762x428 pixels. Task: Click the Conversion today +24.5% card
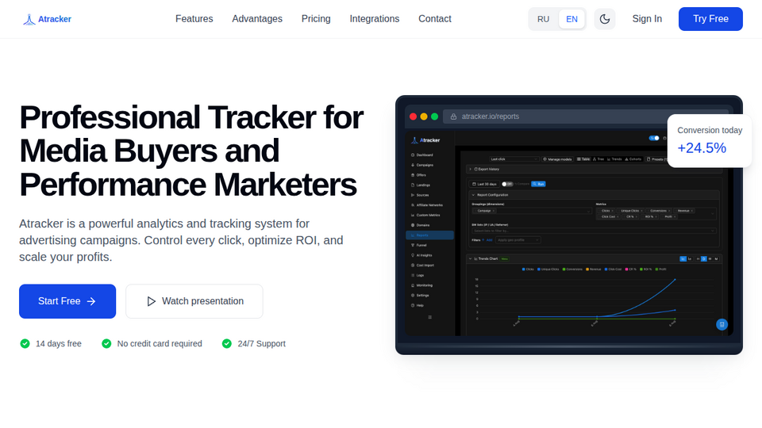[x=710, y=141]
